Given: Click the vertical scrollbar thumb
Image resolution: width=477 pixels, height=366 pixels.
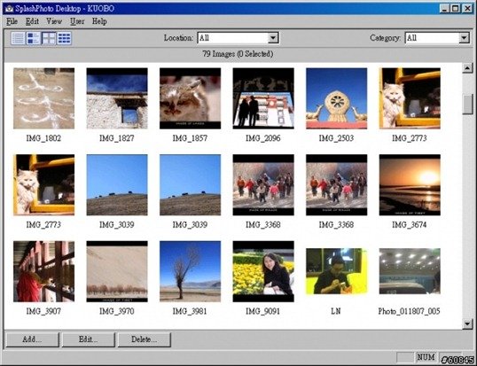Looking at the screenshot, I should [x=467, y=104].
